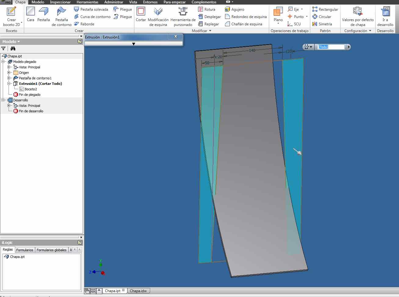This screenshot has height=297, width=399.
Task: Click the mini-toolbar right arrow button
Action: point(349,47)
